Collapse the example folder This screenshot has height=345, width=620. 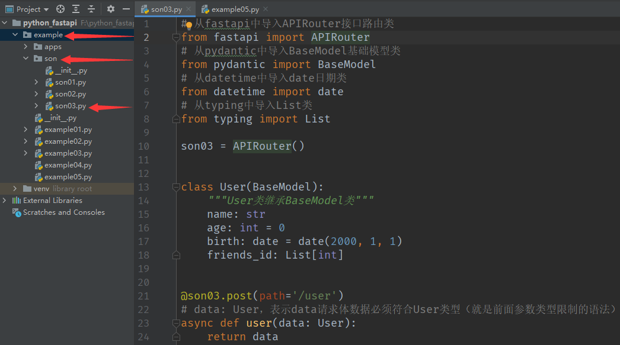[15, 35]
